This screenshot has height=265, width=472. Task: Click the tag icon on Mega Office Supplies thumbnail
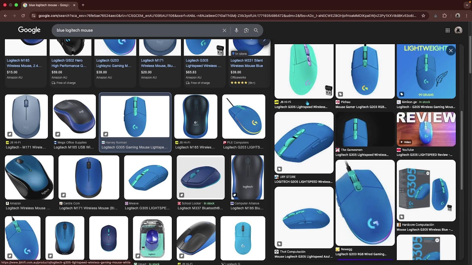58,134
